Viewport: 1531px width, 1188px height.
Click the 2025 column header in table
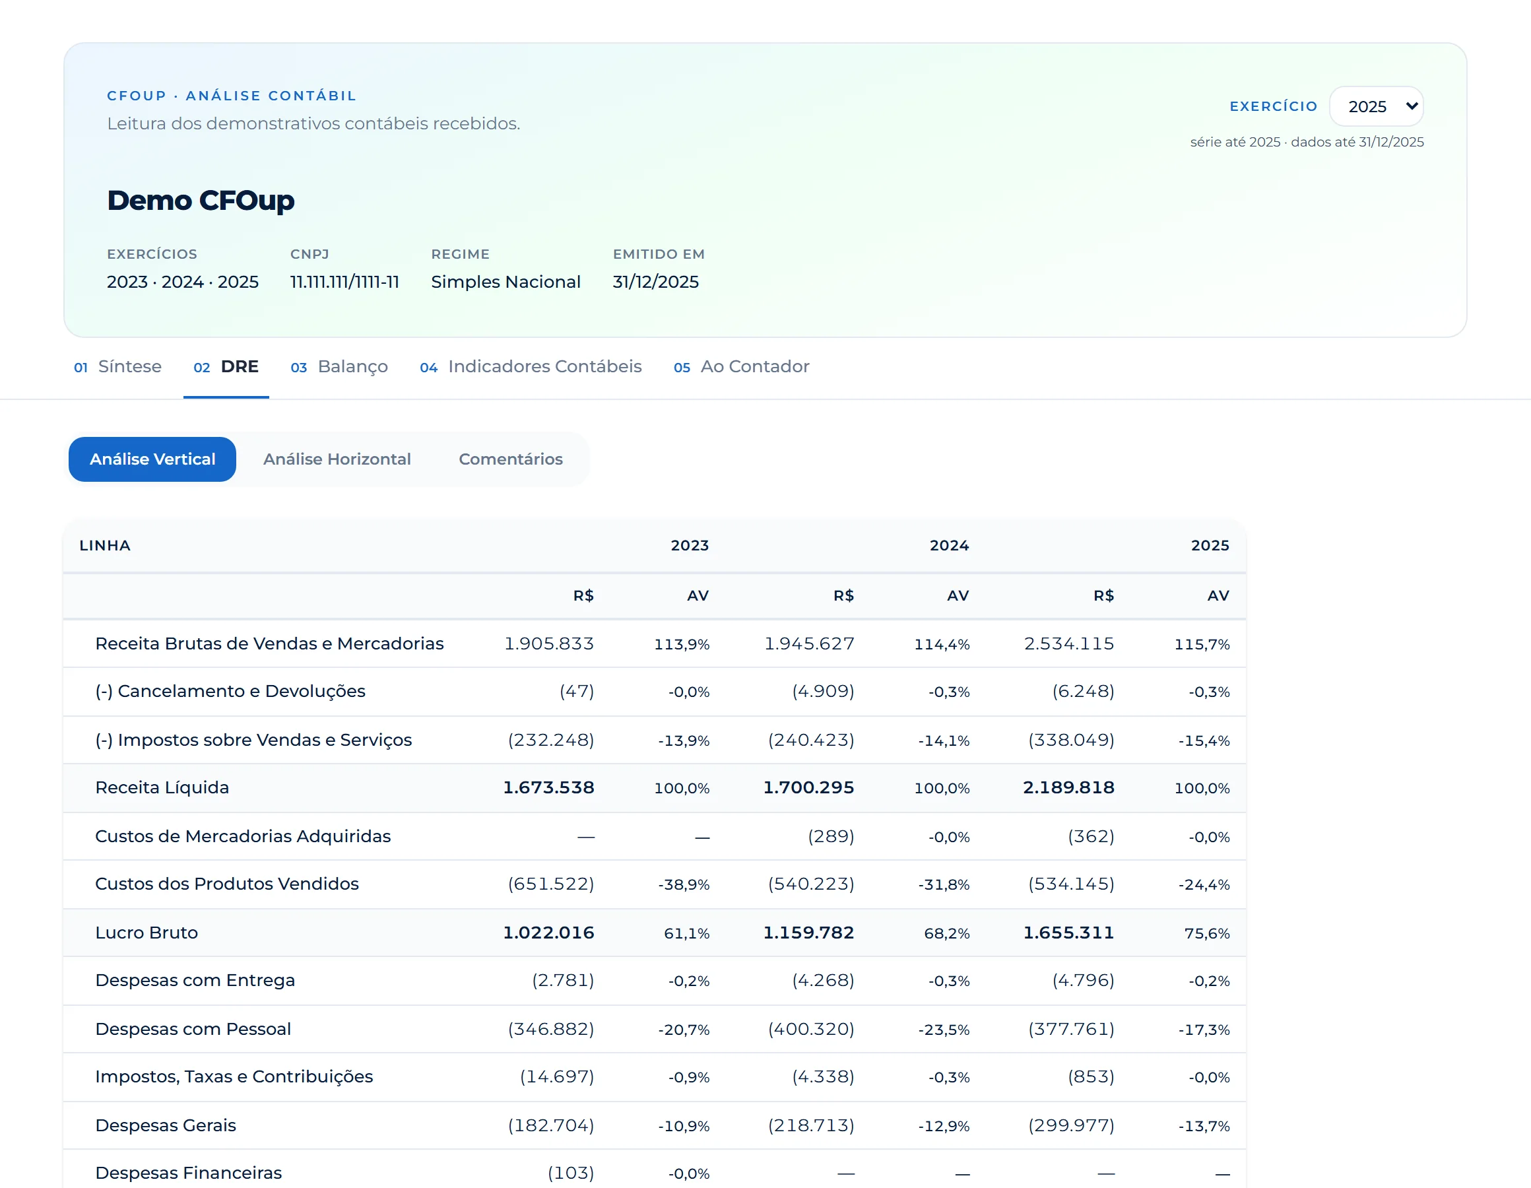click(1210, 546)
